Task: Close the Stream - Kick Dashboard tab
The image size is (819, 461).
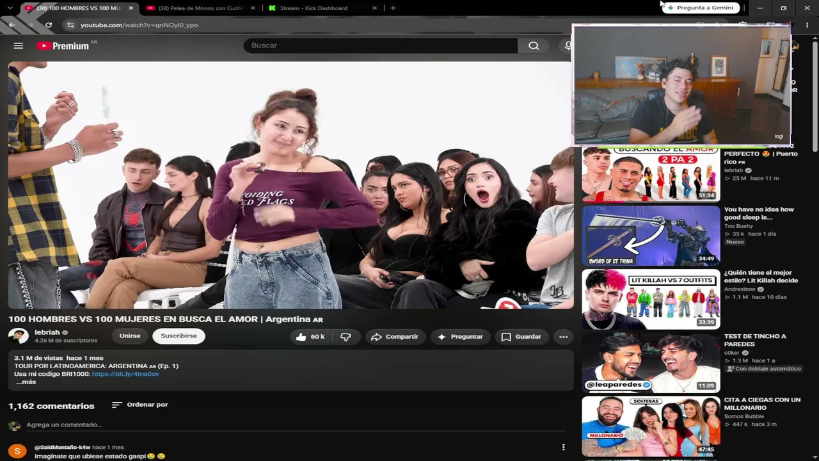Action: 374,8
